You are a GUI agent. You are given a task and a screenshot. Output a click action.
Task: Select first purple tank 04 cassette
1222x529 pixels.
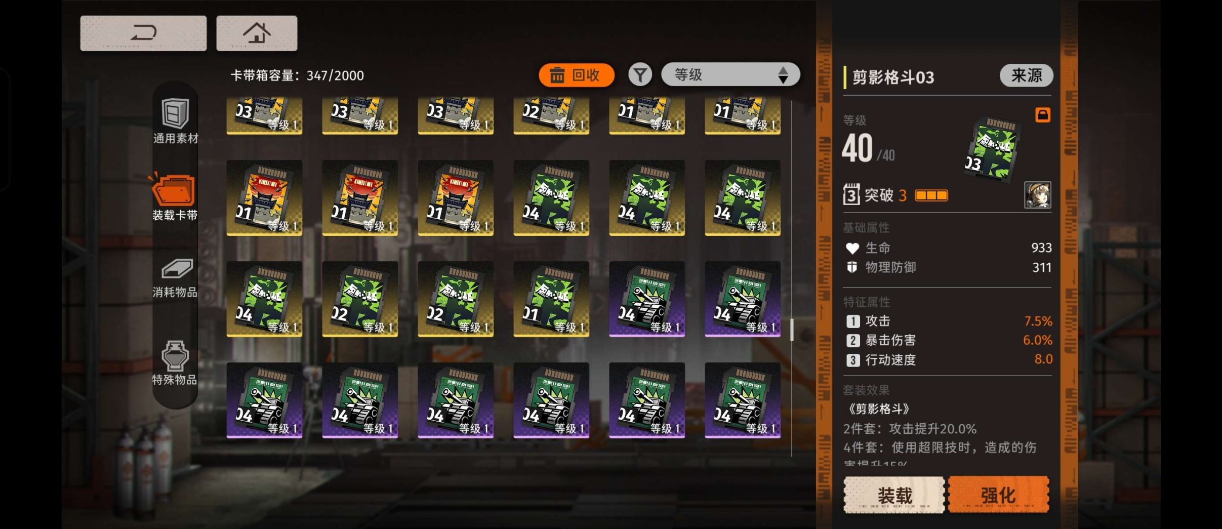(x=647, y=299)
